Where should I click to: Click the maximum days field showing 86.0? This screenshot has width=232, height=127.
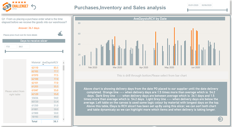(24, 46)
